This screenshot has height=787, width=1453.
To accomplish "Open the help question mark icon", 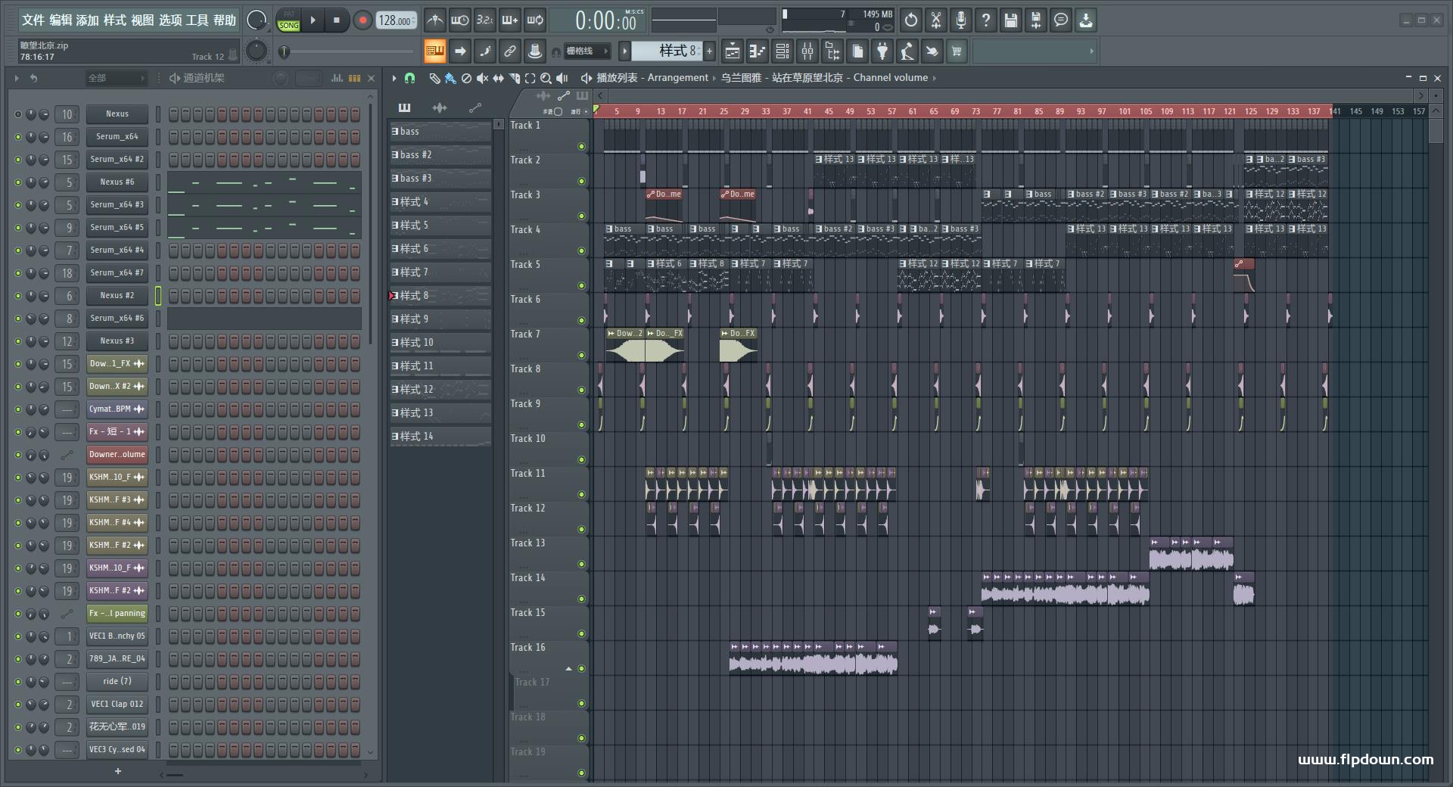I will pyautogui.click(x=986, y=20).
